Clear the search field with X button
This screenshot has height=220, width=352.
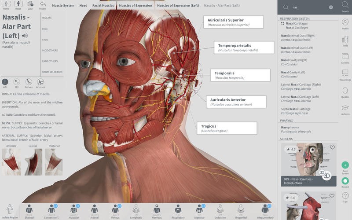pyautogui.click(x=331, y=7)
